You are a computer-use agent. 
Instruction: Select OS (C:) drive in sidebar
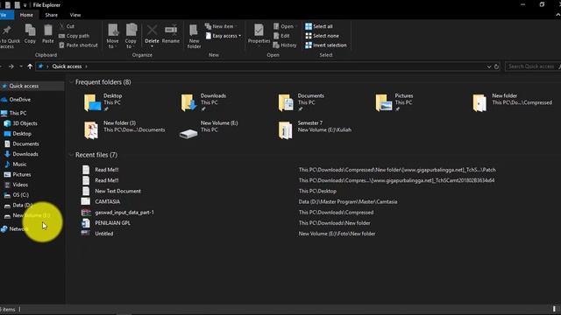pyautogui.click(x=20, y=195)
